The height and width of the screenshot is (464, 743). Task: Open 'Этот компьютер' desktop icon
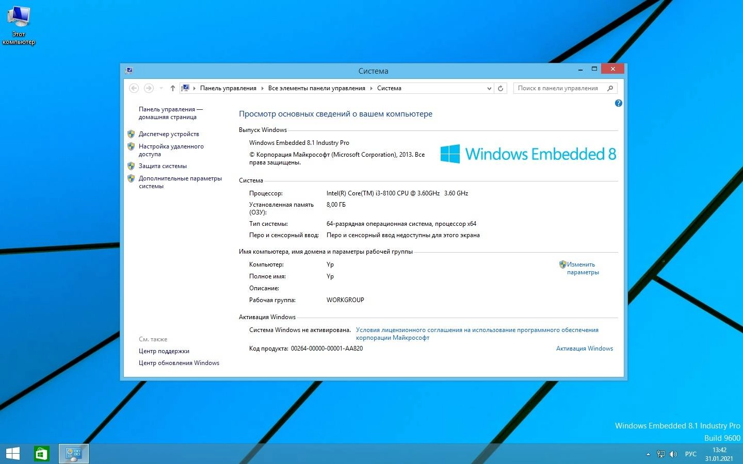[19, 25]
